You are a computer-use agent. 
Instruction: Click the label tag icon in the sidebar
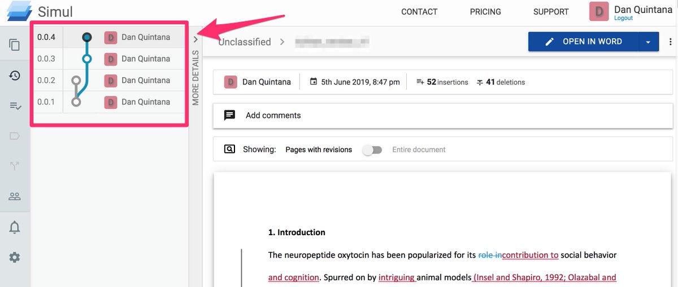point(15,135)
